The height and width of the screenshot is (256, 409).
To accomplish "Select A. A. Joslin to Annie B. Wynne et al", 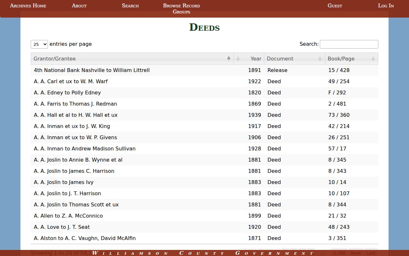I will click(204, 160).
